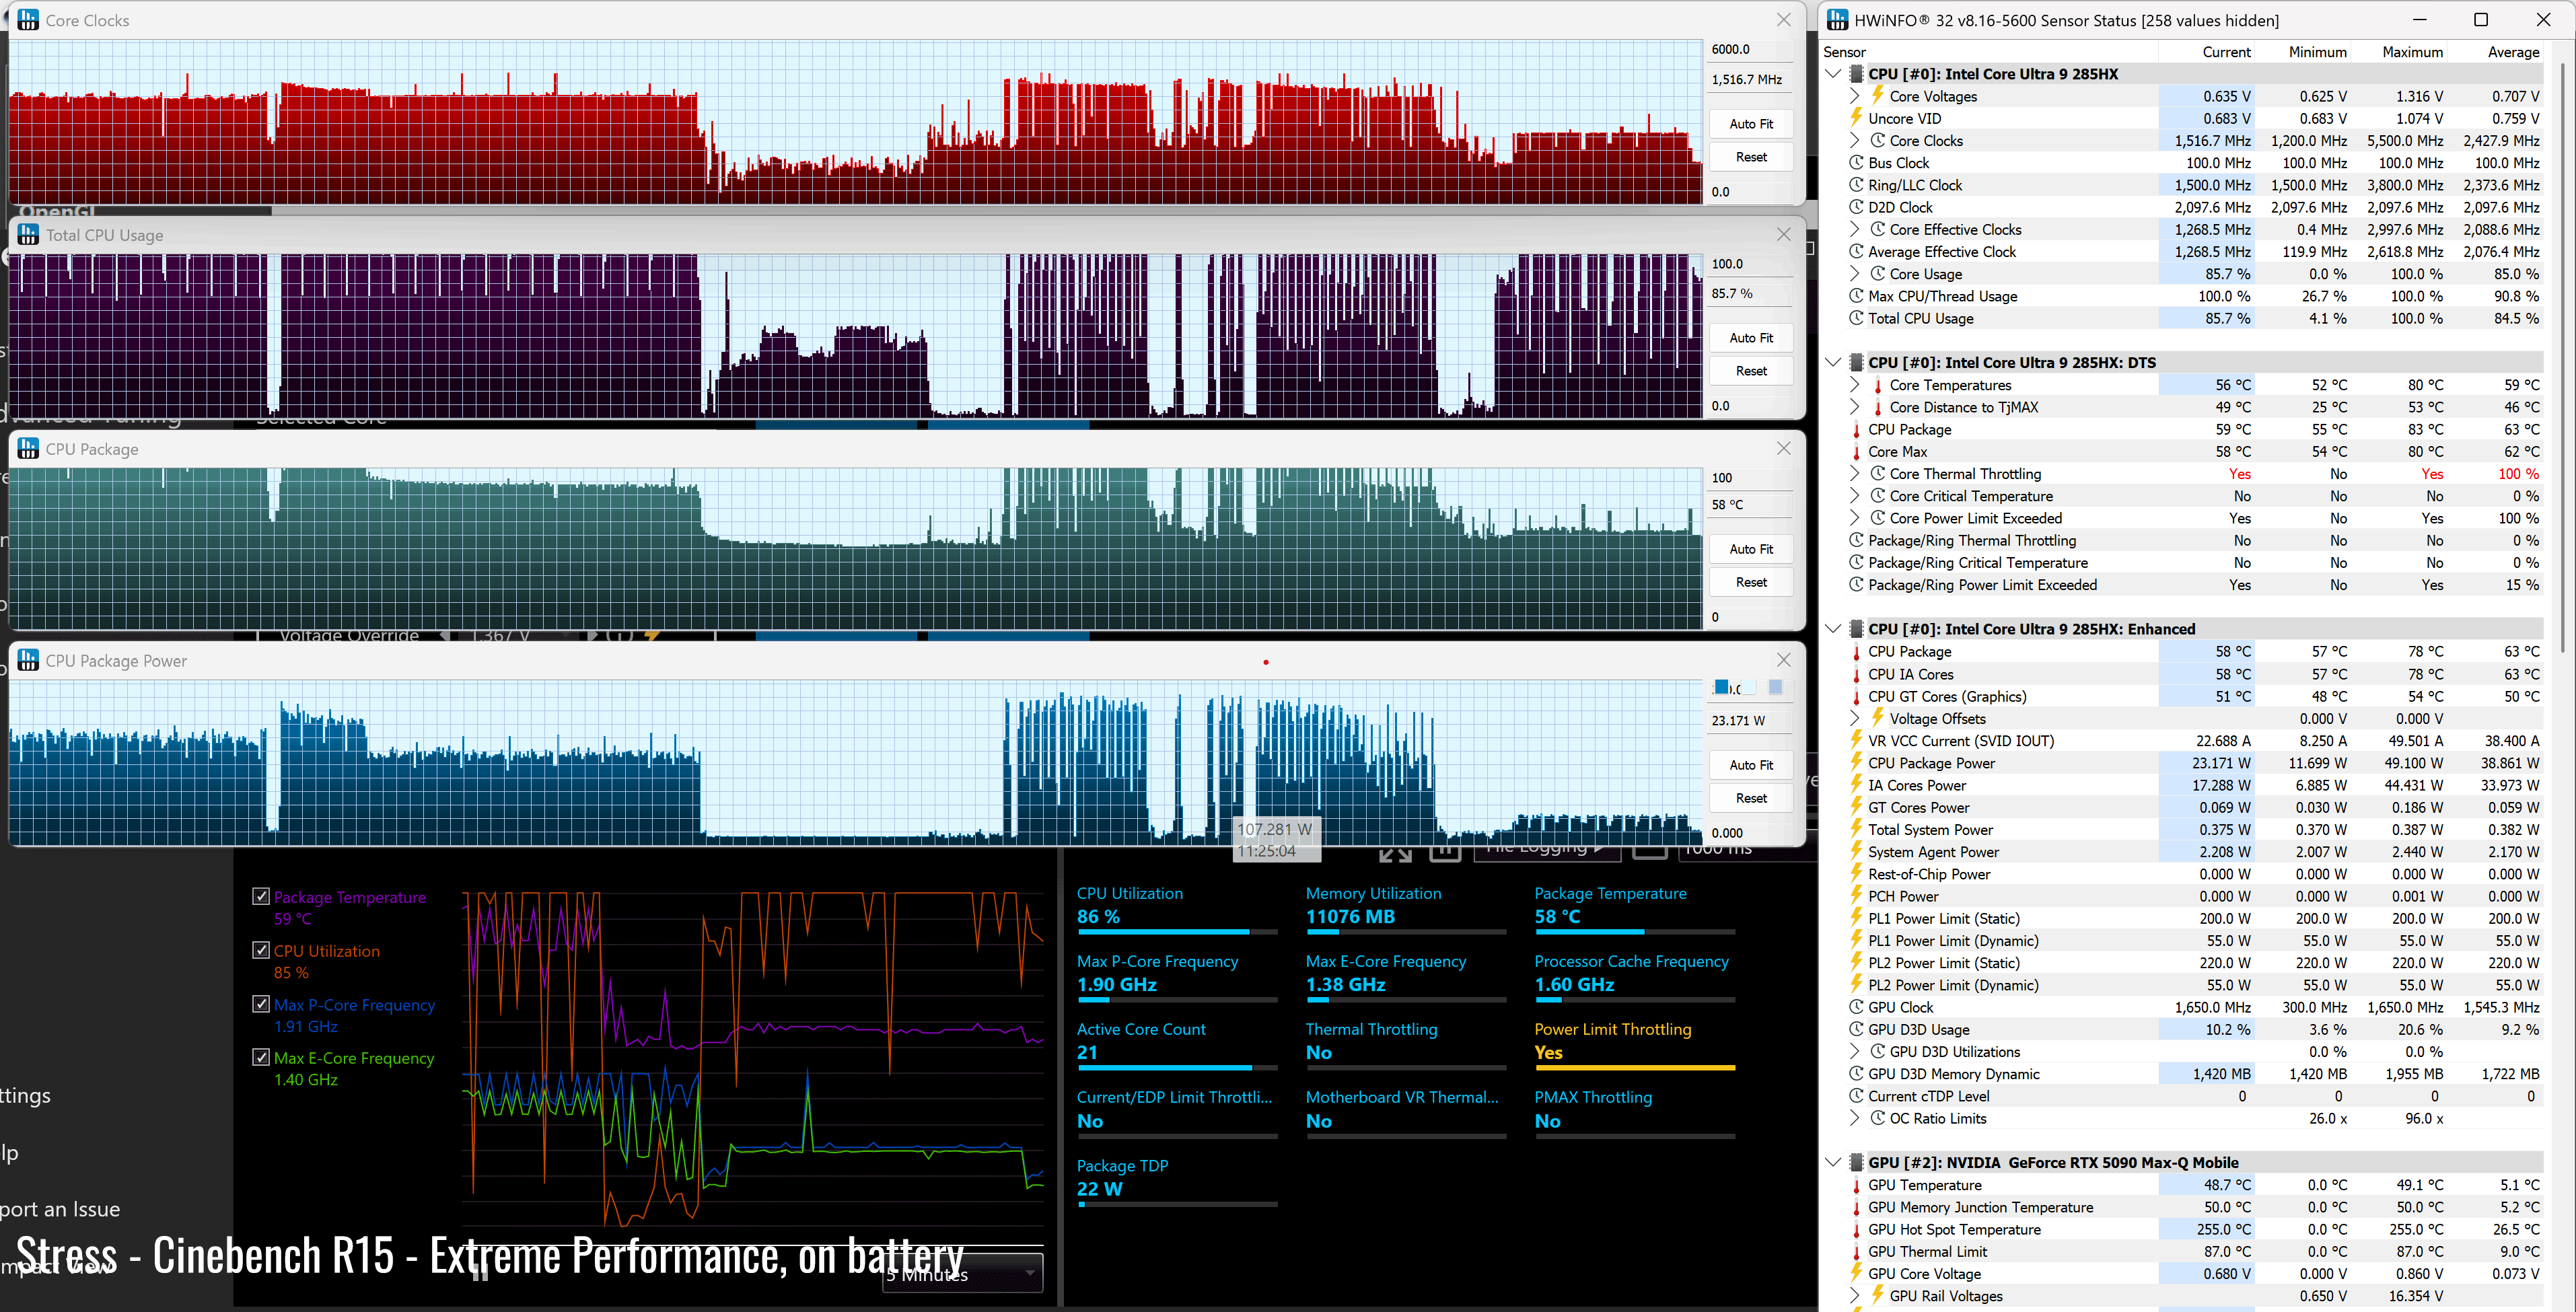Open the 5 Minutes time range dropdown
Screen dimensions: 2576x1312
click(962, 1273)
